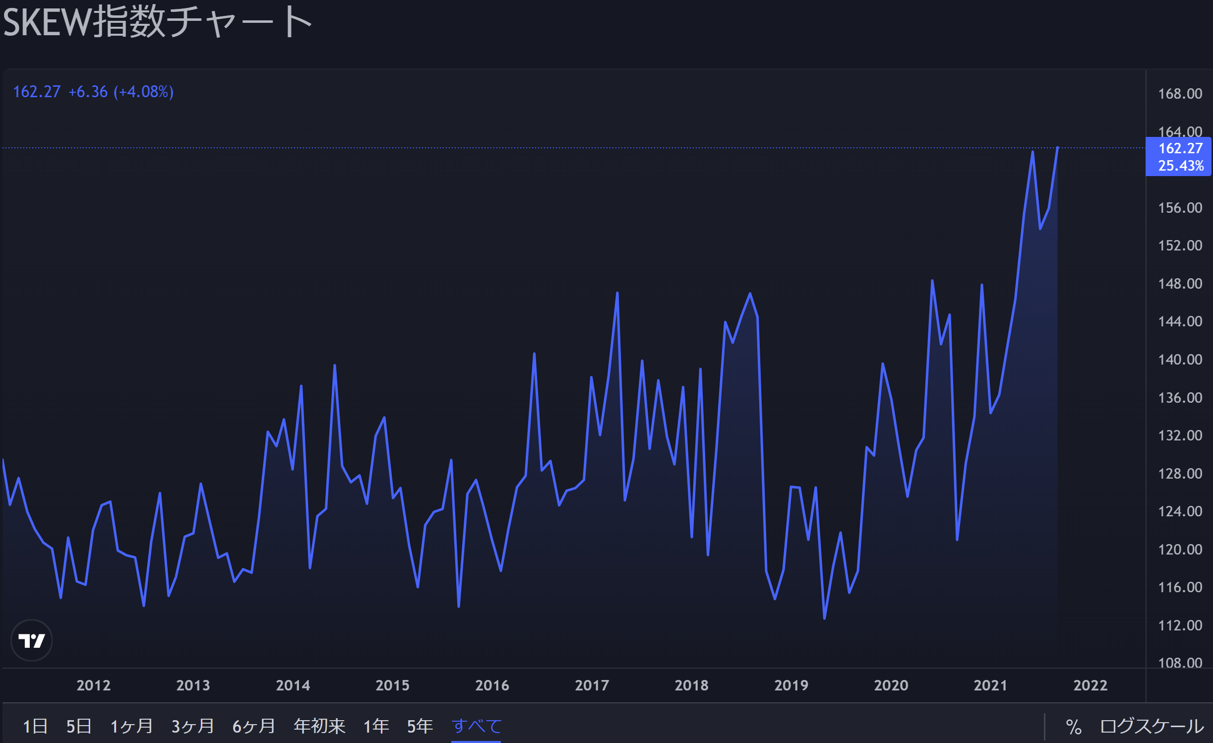Select the すべて range tab
The width and height of the screenshot is (1213, 743).
(x=476, y=726)
